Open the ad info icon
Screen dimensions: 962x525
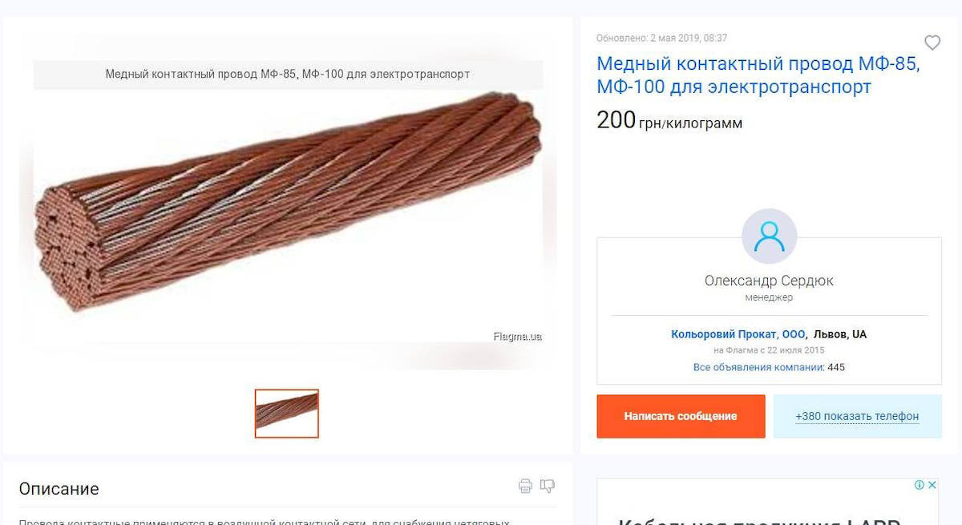coord(920,485)
